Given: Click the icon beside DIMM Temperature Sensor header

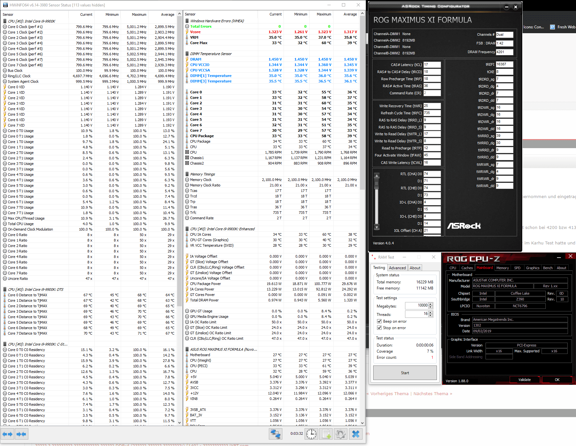Looking at the screenshot, I should coord(187,54).
